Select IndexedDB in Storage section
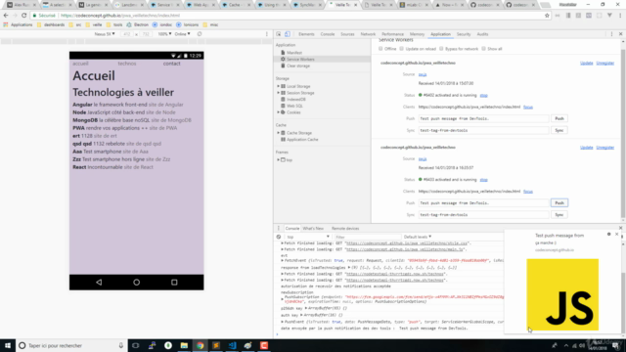626x352 pixels. [295, 100]
